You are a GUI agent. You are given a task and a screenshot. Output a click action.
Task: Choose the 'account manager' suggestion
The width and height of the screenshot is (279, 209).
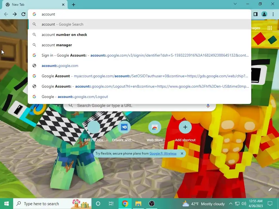(139, 45)
